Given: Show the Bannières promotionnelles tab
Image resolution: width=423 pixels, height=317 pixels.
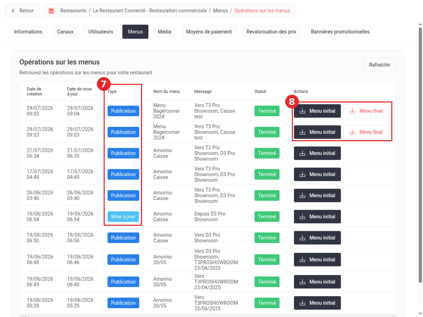Looking at the screenshot, I should (x=340, y=32).
